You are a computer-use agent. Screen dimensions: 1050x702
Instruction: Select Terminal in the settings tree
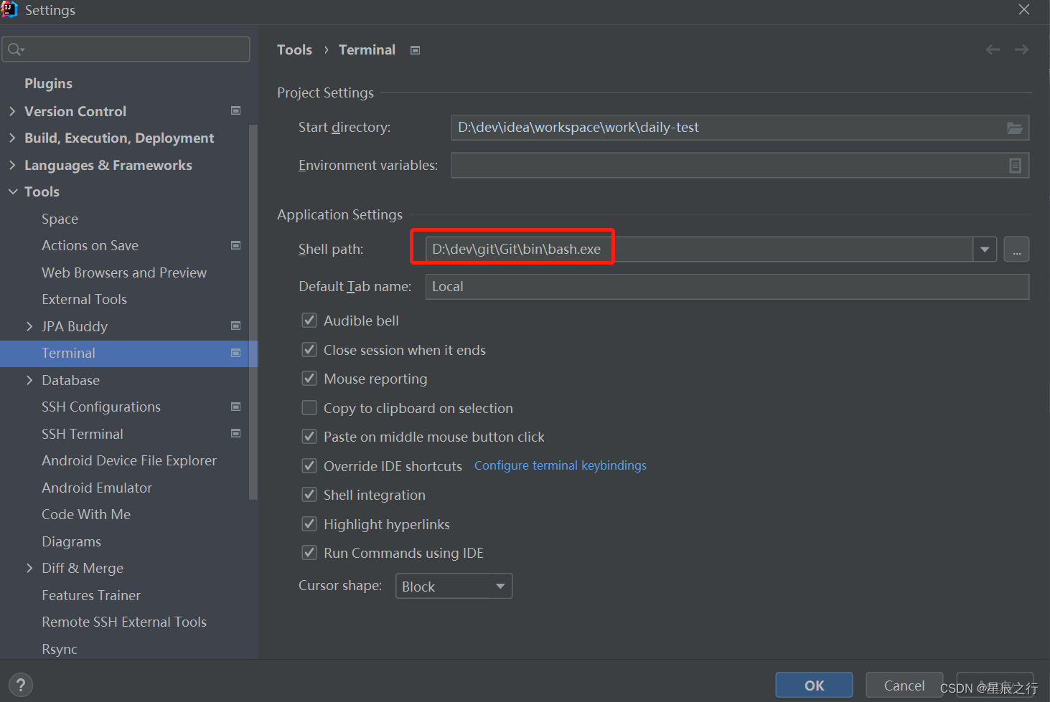coord(68,353)
